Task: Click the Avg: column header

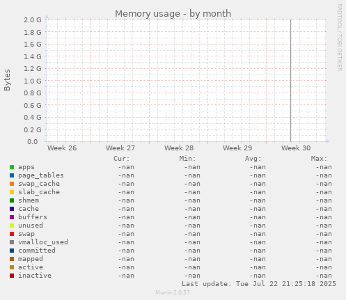Action: coord(253,159)
